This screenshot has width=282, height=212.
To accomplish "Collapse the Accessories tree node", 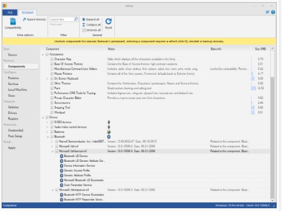I will pos(43,54).
